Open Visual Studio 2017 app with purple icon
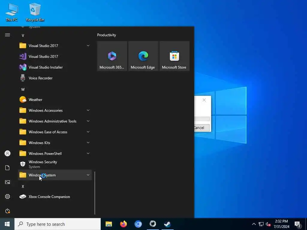 [x=55, y=57]
